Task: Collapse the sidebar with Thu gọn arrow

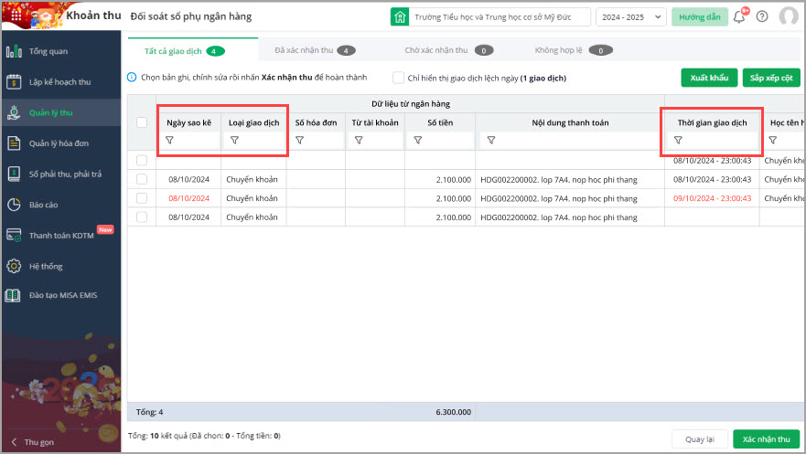Action: [15, 442]
